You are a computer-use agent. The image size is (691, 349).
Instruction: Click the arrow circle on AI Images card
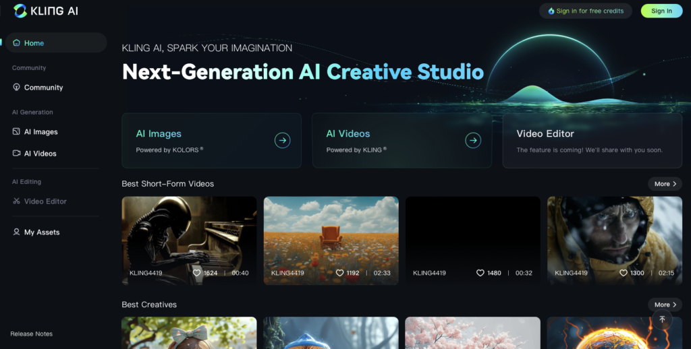[x=283, y=140]
